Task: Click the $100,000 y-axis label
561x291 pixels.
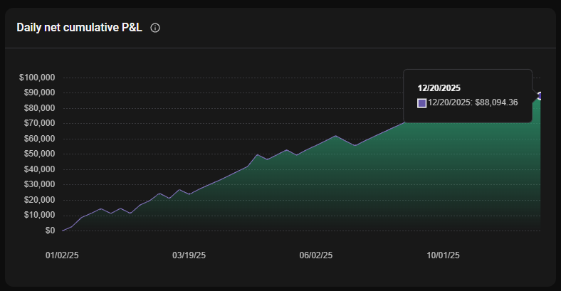Action: (x=38, y=78)
